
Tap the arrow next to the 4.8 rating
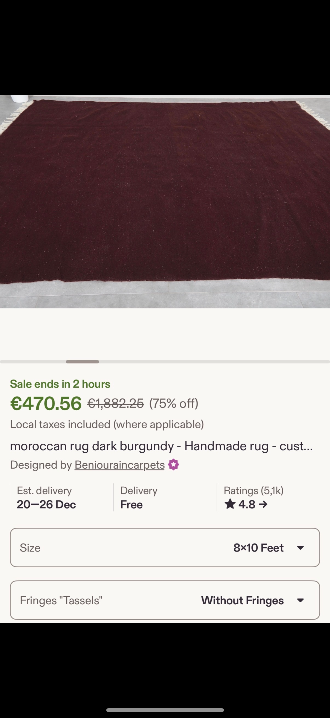point(263,504)
